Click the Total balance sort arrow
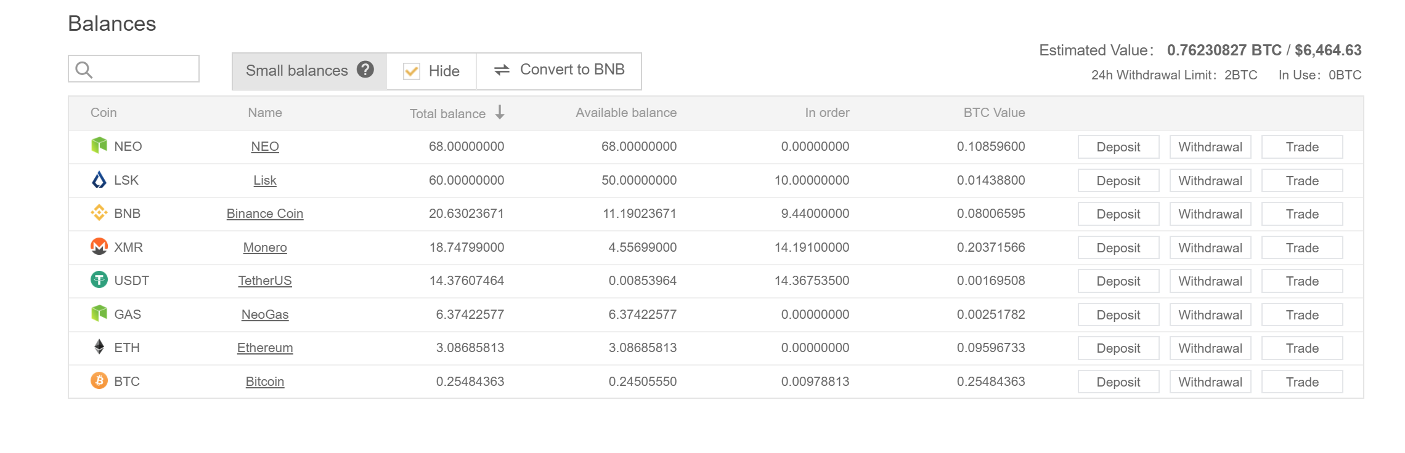 click(500, 112)
